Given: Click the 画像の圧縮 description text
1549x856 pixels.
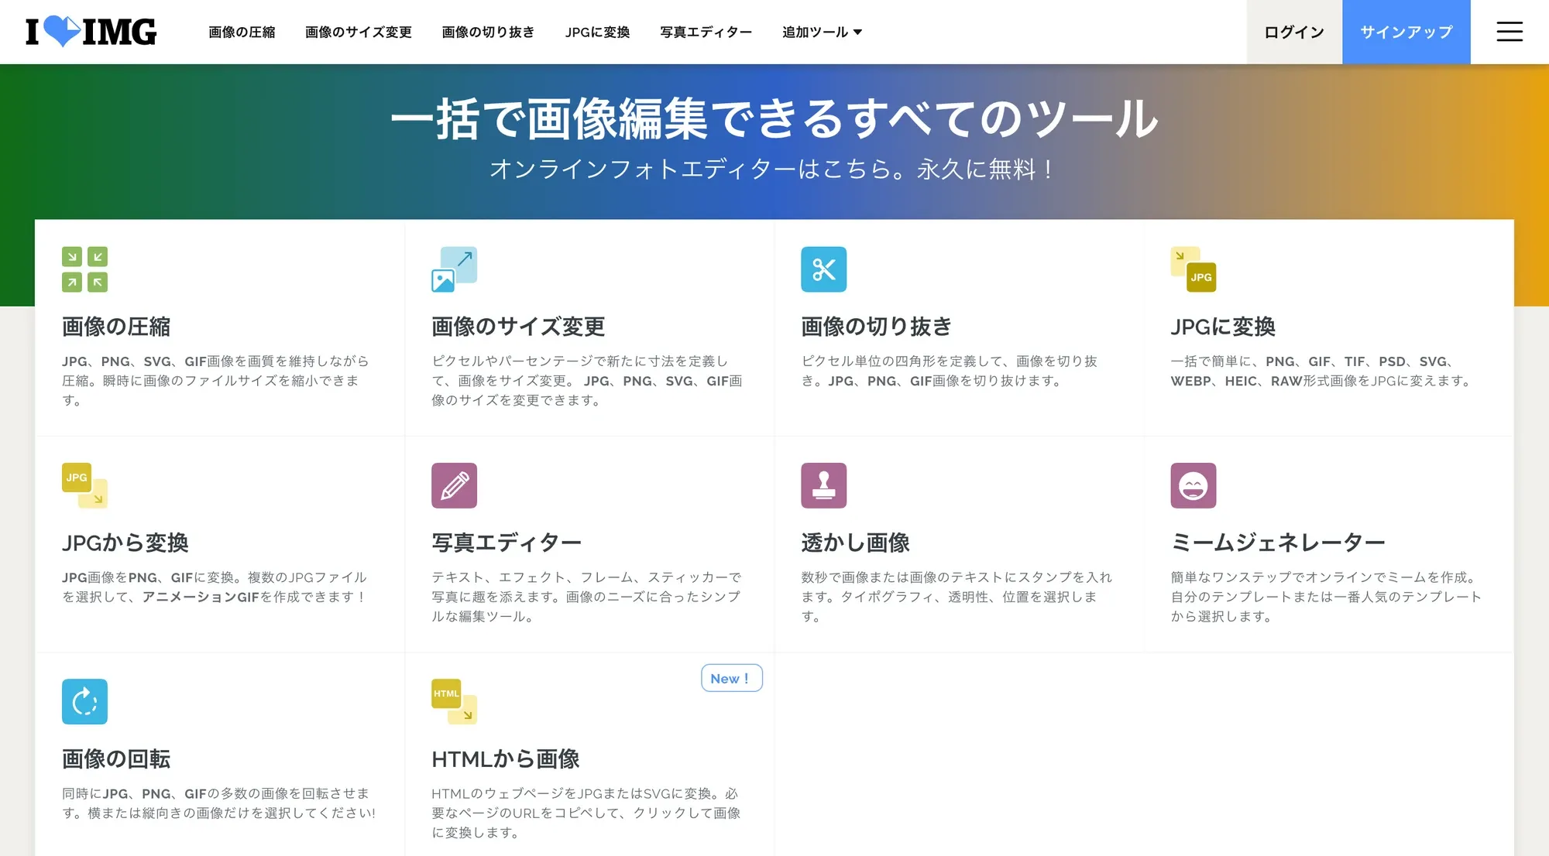Looking at the screenshot, I should point(216,381).
